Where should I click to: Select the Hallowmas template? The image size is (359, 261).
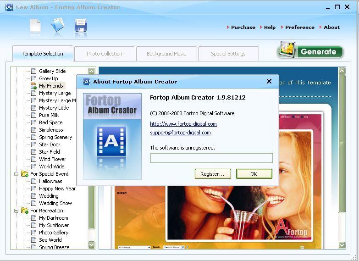click(50, 181)
